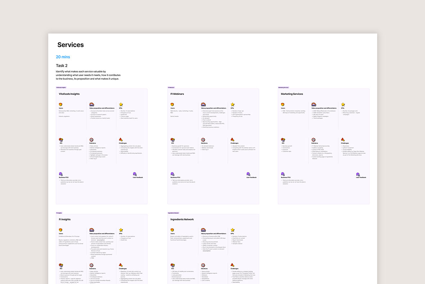425x284 pixels.
Task: Click the rainbow Value proposition icon in Fi Insights
Action: coord(92,230)
